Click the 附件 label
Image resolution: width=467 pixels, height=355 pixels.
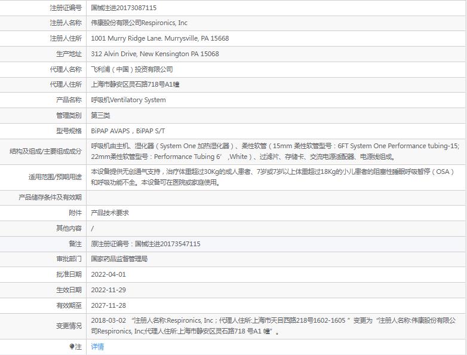pyautogui.click(x=75, y=213)
